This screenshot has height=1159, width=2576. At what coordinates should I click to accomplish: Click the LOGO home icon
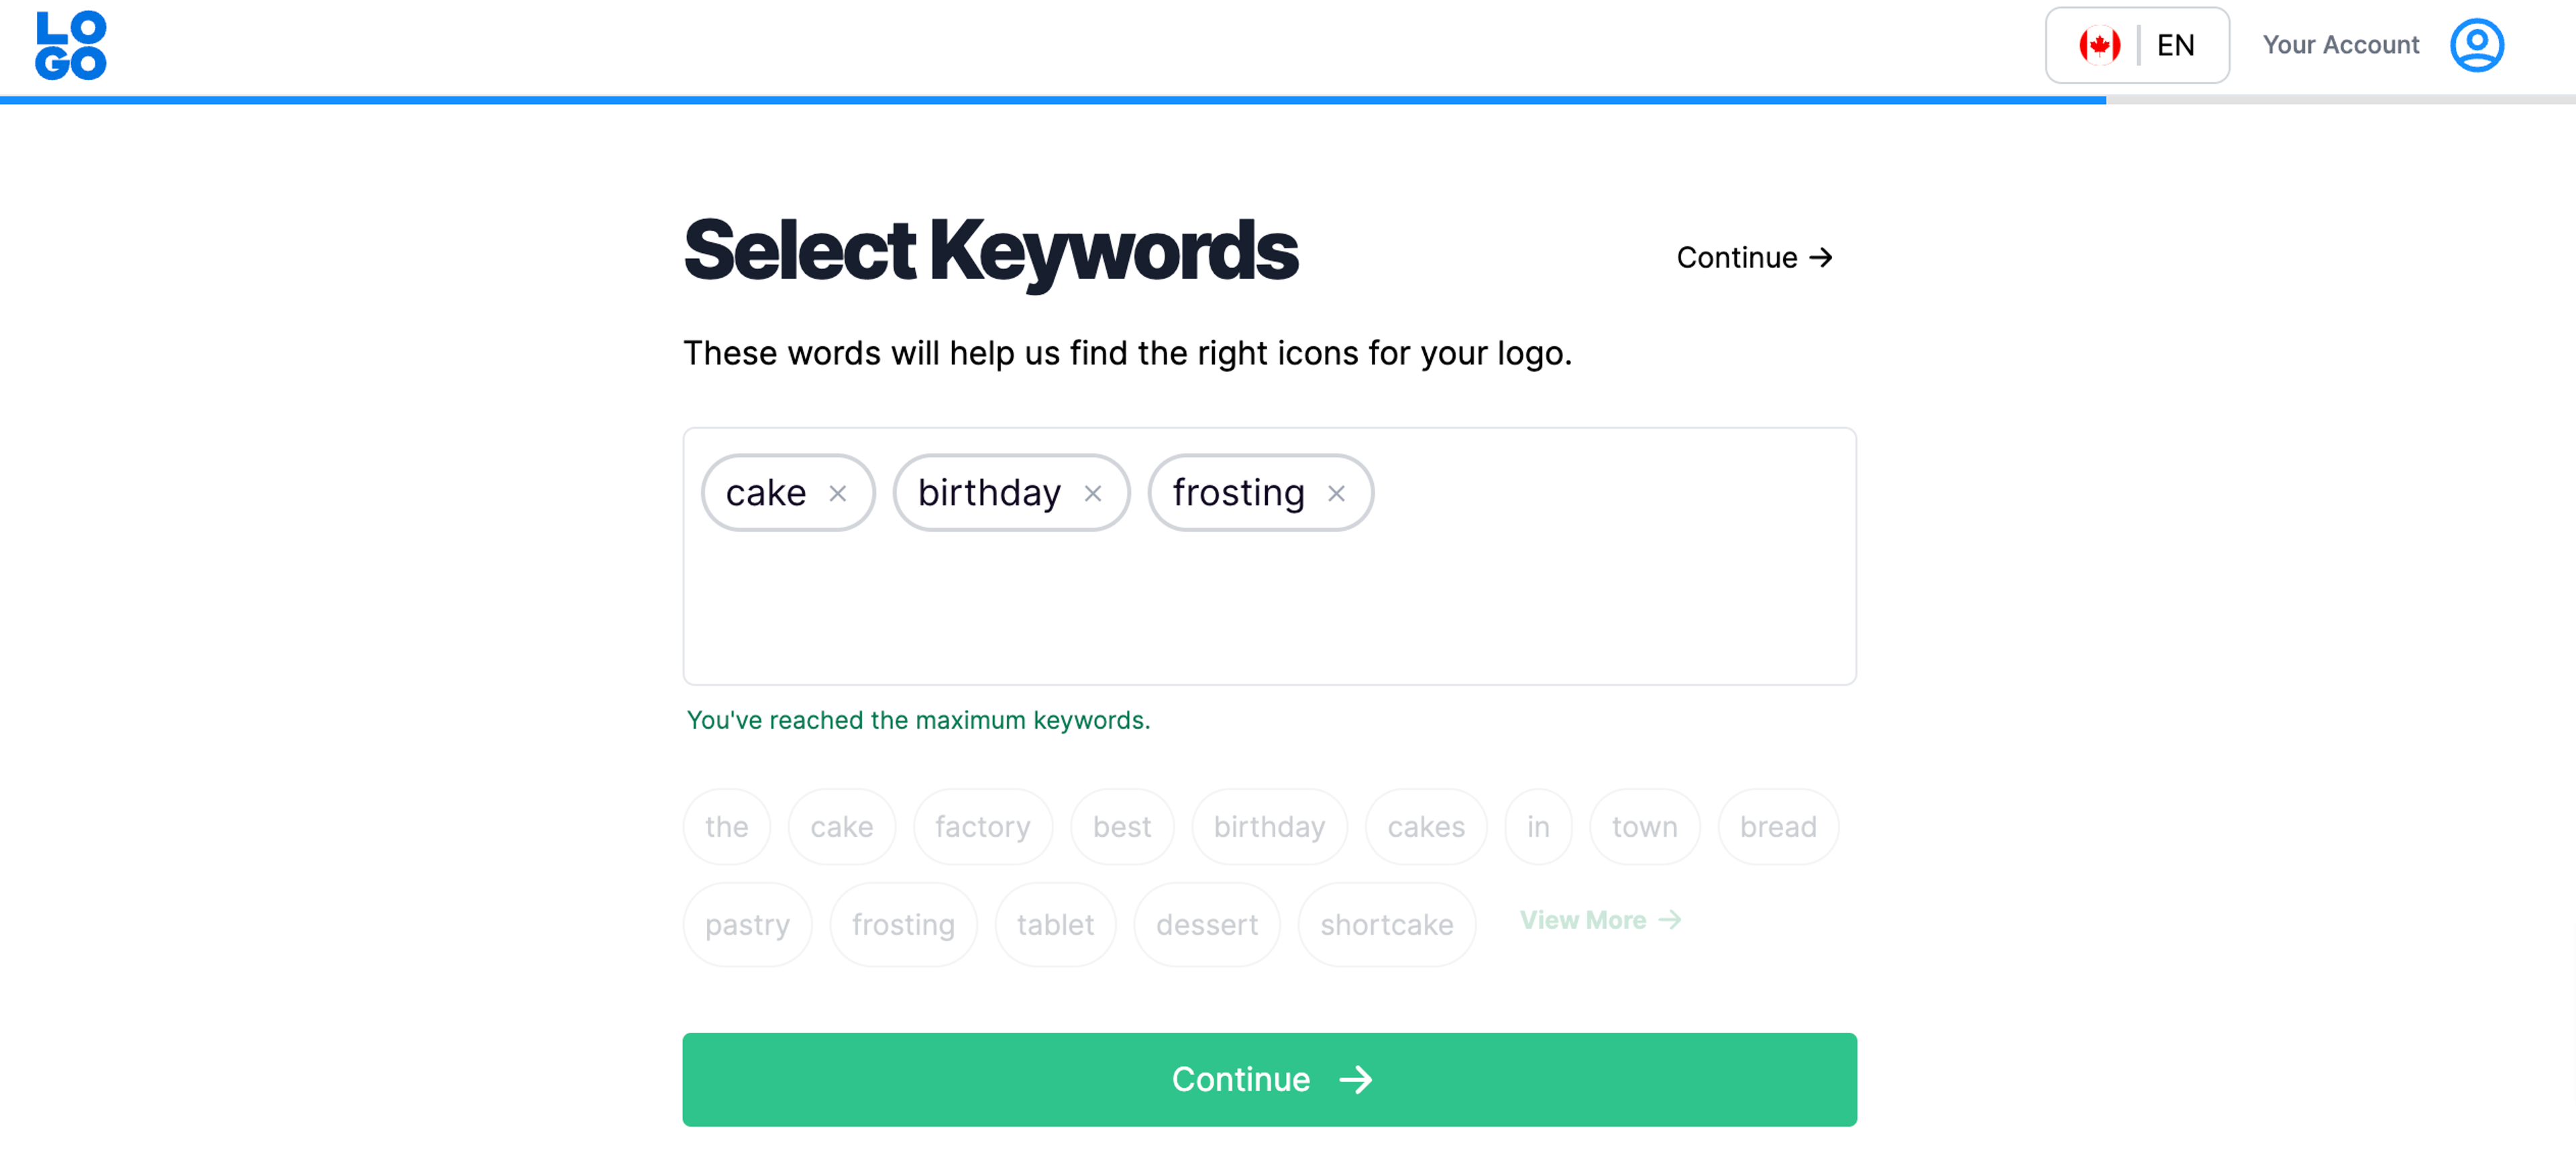(70, 45)
